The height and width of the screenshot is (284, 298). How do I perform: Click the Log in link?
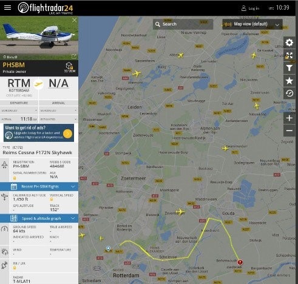pos(250,8)
